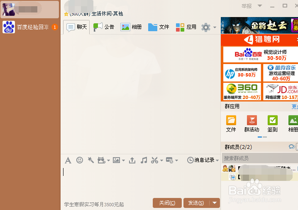Image resolution: width=298 pixels, height=210 pixels.
Task: Click the 生活休闲-其他 group category text
Action: (x=107, y=14)
